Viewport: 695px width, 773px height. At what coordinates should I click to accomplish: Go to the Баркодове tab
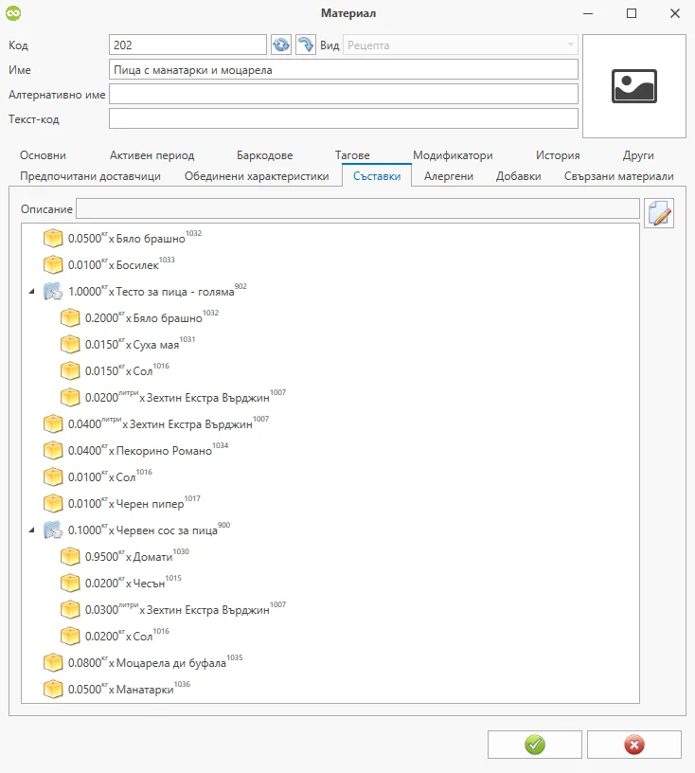point(264,155)
